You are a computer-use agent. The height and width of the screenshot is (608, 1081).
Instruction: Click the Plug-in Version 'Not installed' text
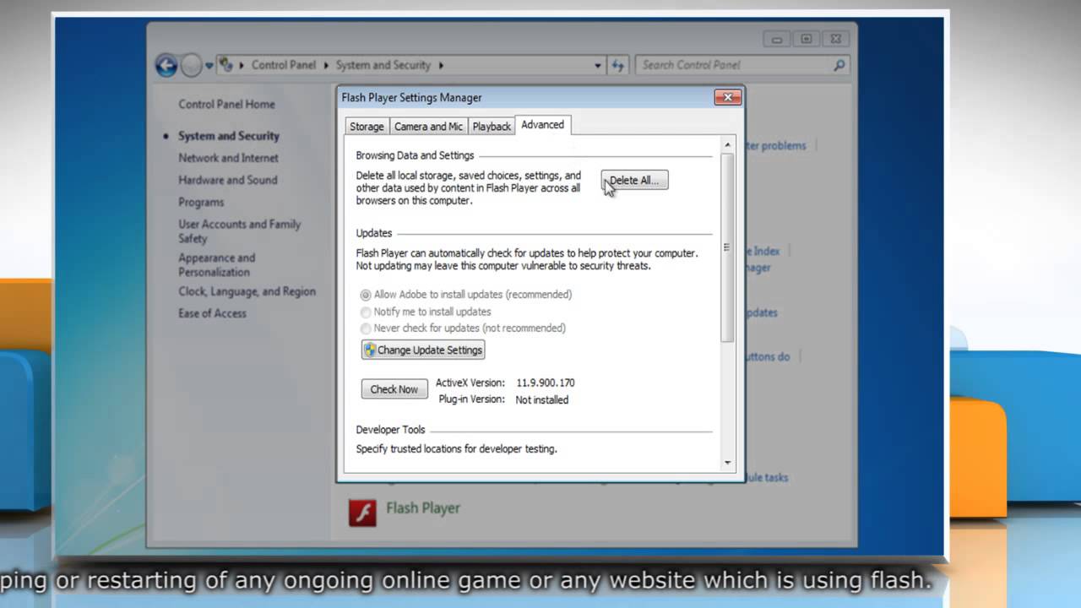tap(542, 399)
